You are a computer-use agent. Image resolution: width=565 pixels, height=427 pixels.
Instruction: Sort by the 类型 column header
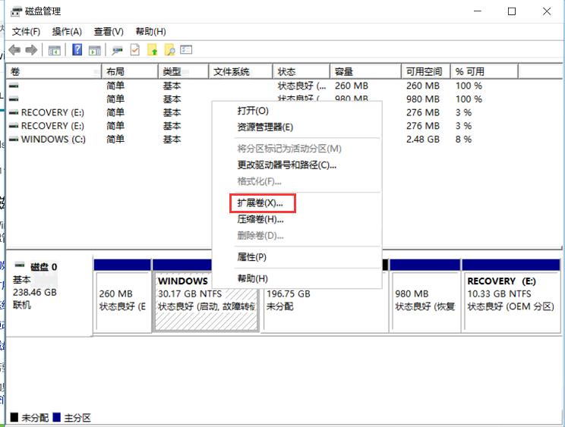coord(184,71)
